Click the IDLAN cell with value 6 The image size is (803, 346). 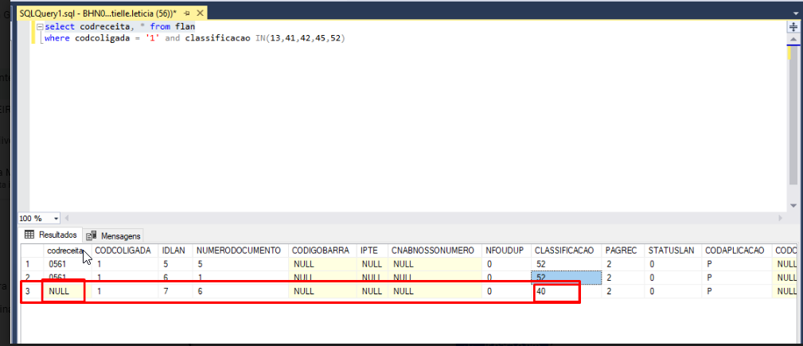[176, 278]
